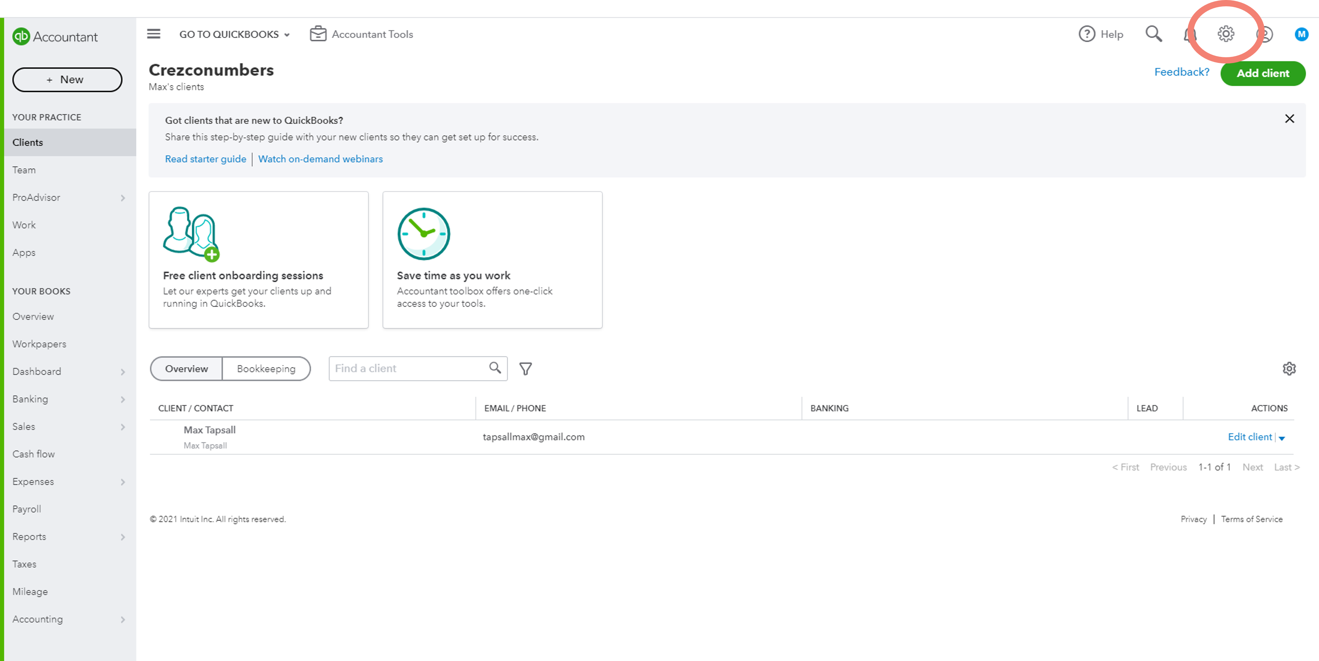This screenshot has width=1319, height=661.
Task: Open the Edit client dropdown arrow
Action: (x=1282, y=438)
